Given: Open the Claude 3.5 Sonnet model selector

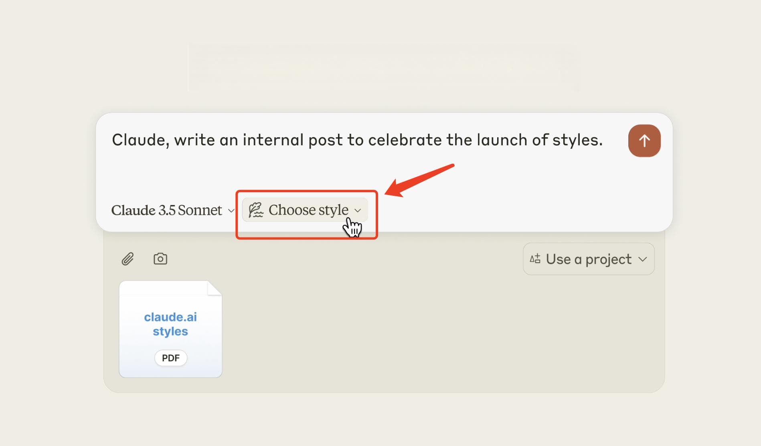Looking at the screenshot, I should pos(173,210).
